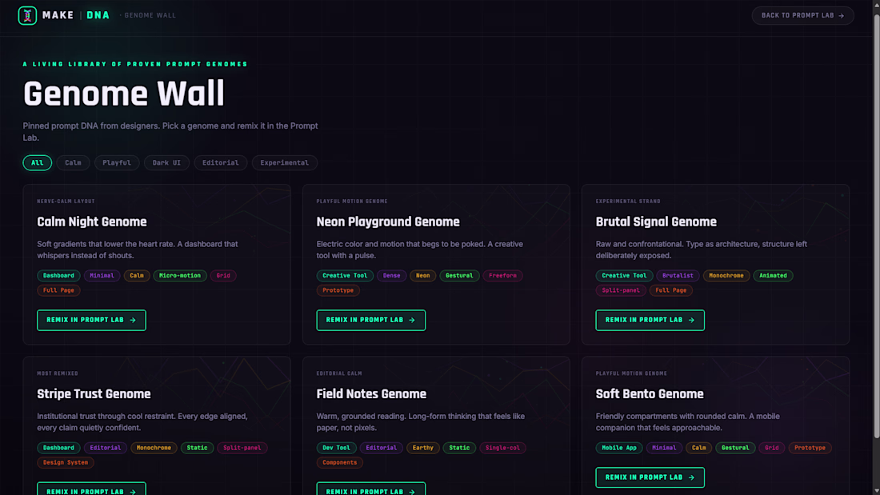Click Static tag on Field Notes card
This screenshot has height=495, width=880.
[459, 448]
